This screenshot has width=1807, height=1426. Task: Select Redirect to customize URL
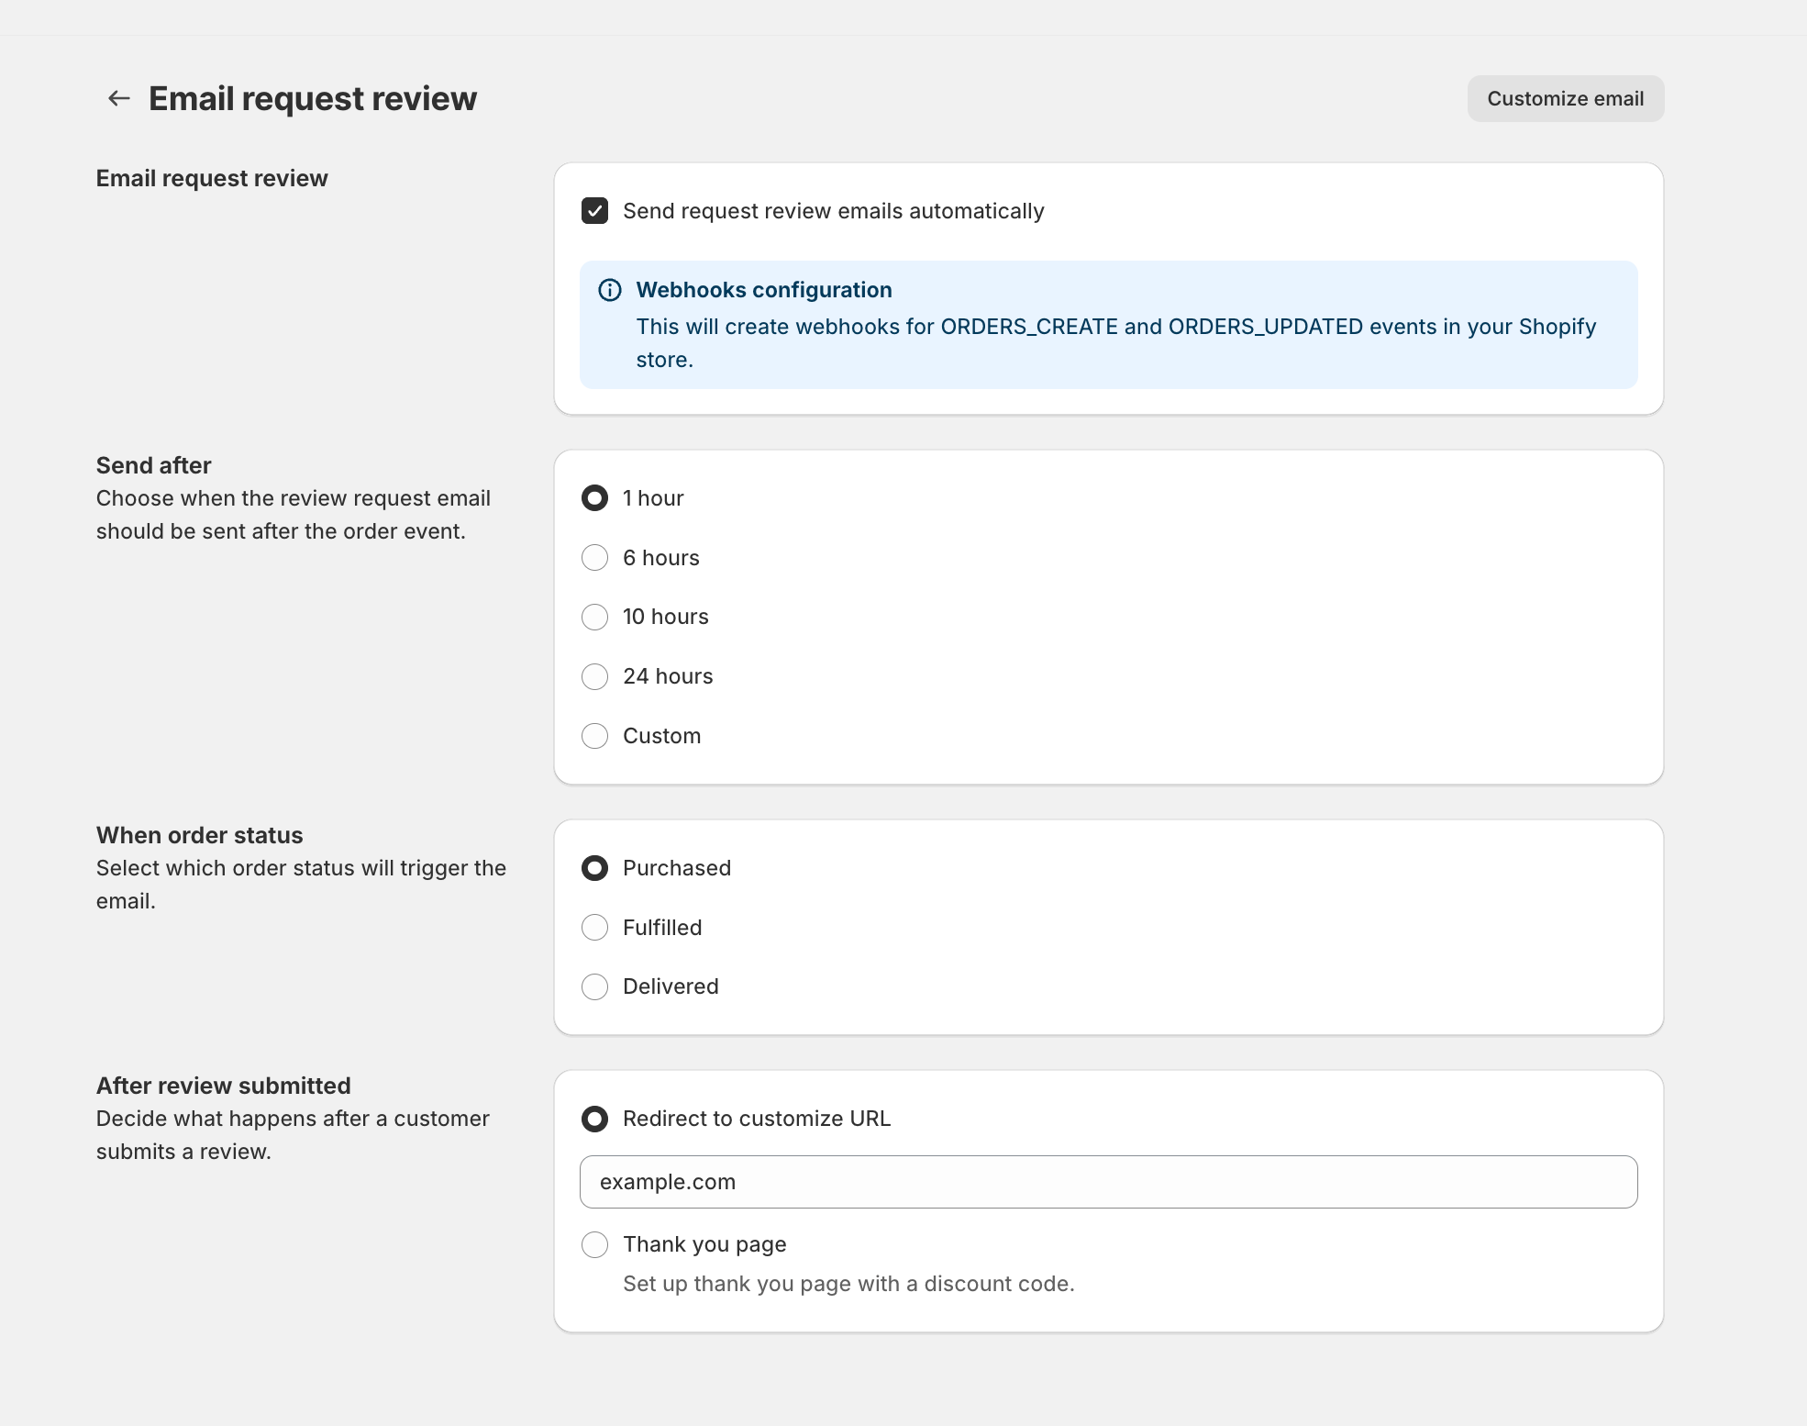tap(595, 1119)
